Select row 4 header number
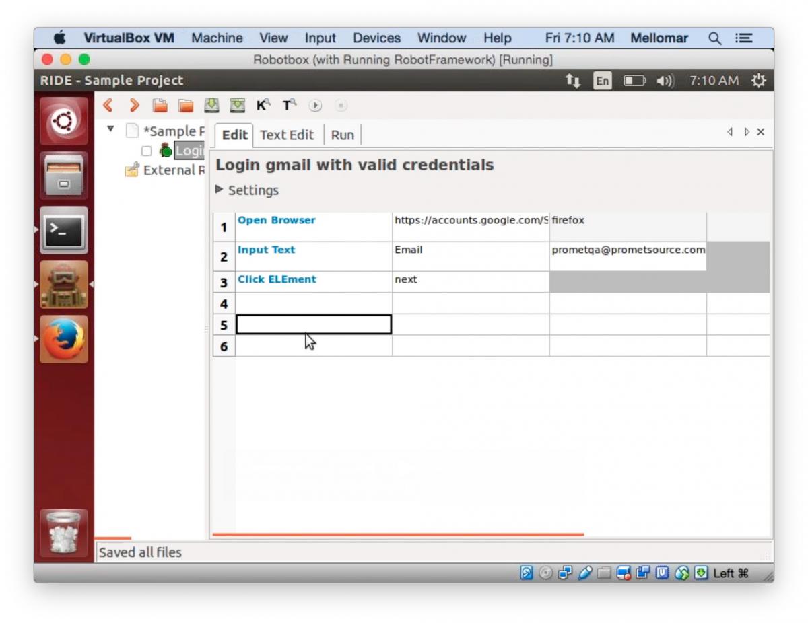 point(224,303)
